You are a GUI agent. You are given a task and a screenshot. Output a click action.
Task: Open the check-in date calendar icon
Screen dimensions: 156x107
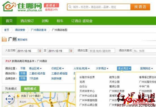pos(39,51)
